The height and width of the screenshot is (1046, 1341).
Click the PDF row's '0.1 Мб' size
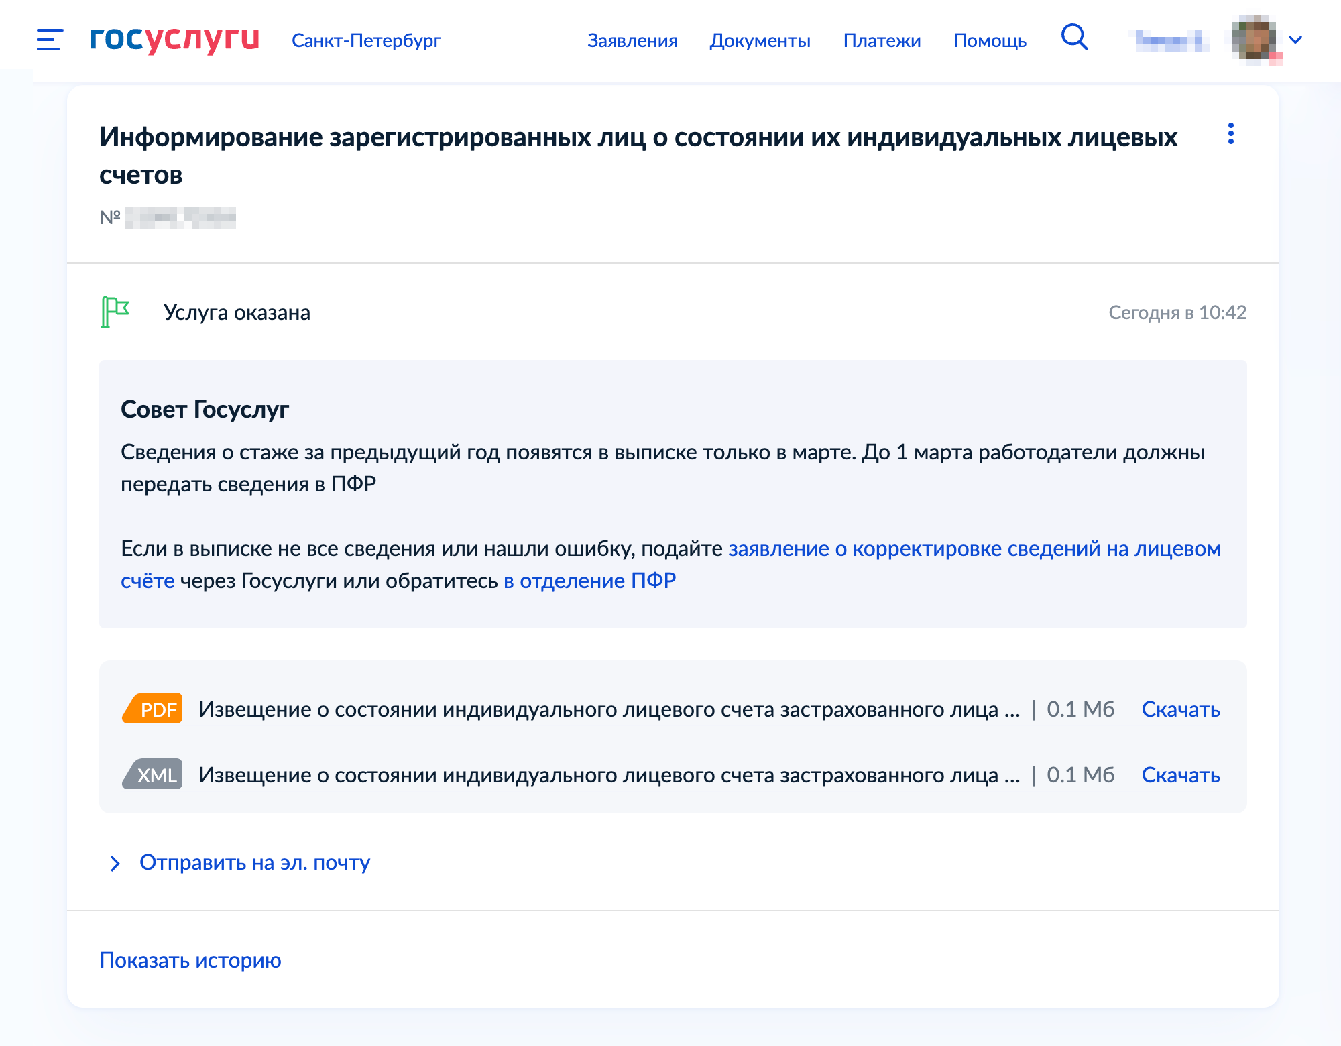point(1081,709)
